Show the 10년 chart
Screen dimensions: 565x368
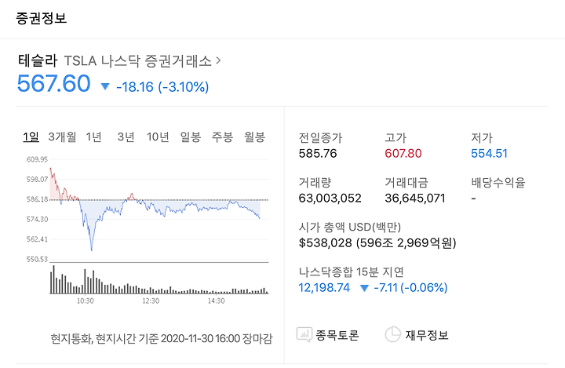click(x=158, y=137)
